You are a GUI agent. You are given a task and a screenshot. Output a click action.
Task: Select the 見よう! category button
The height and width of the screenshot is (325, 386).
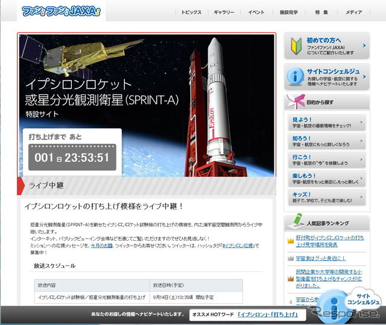point(327,123)
